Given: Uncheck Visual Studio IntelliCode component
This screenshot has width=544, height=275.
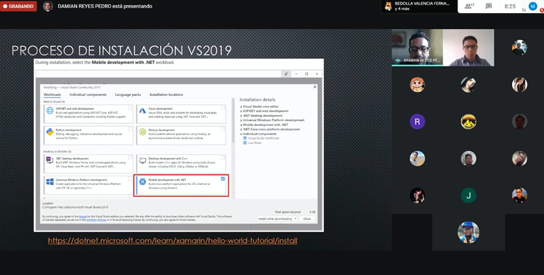Looking at the screenshot, I should click(245, 138).
